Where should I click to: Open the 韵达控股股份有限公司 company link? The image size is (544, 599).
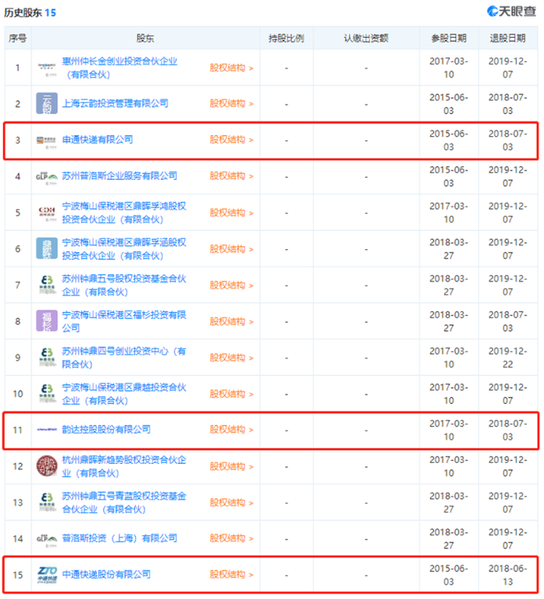106,430
